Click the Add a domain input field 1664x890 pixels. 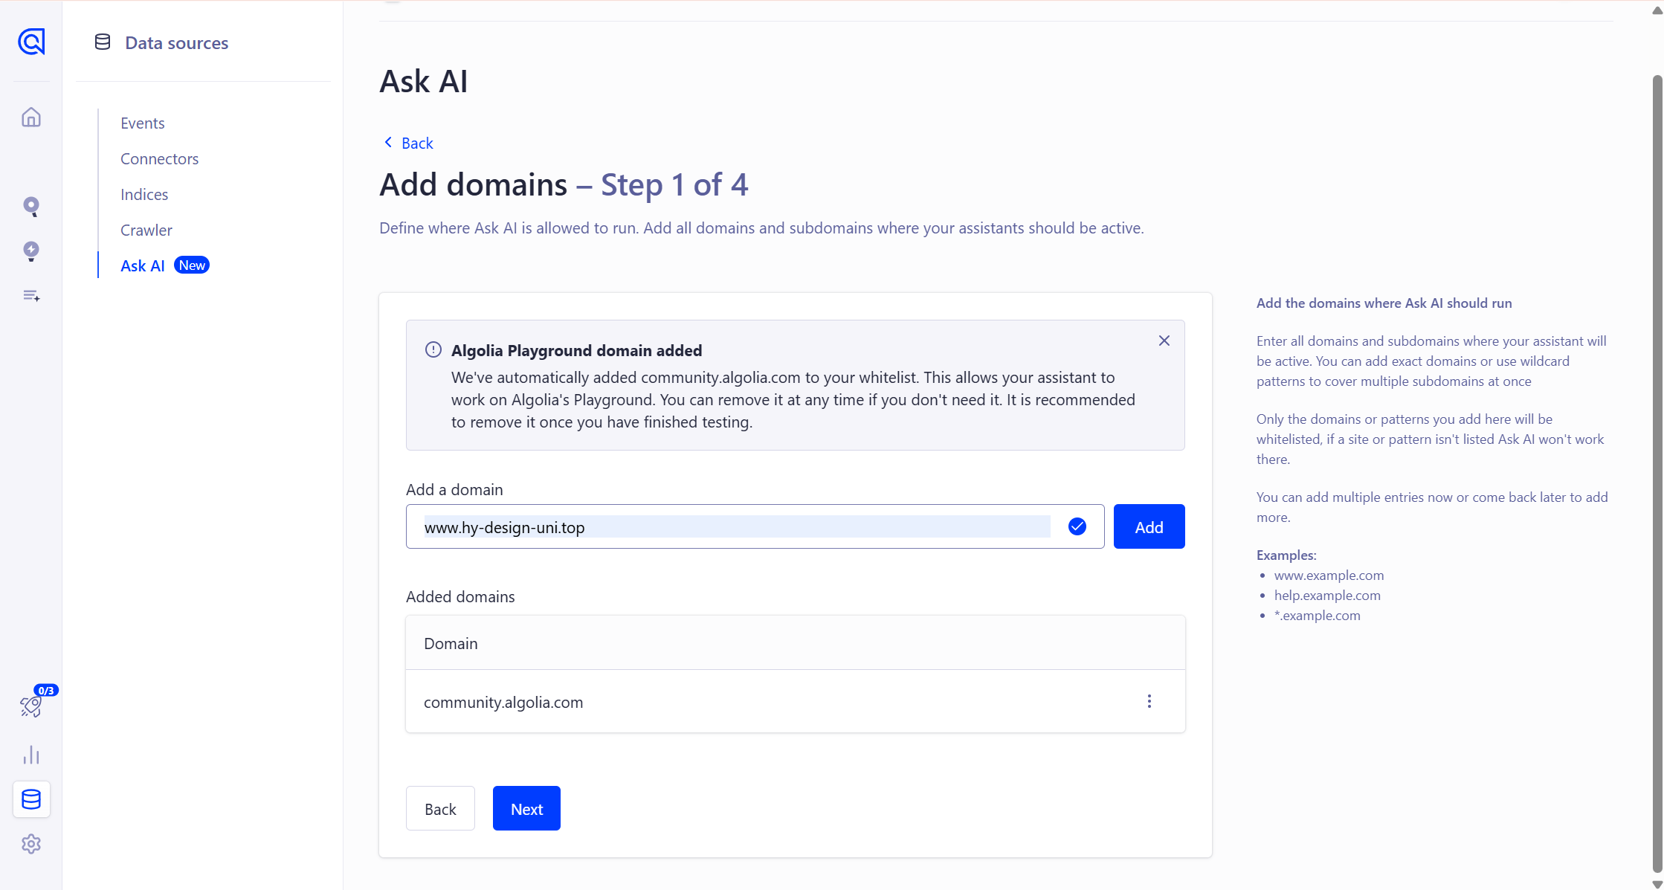736,527
